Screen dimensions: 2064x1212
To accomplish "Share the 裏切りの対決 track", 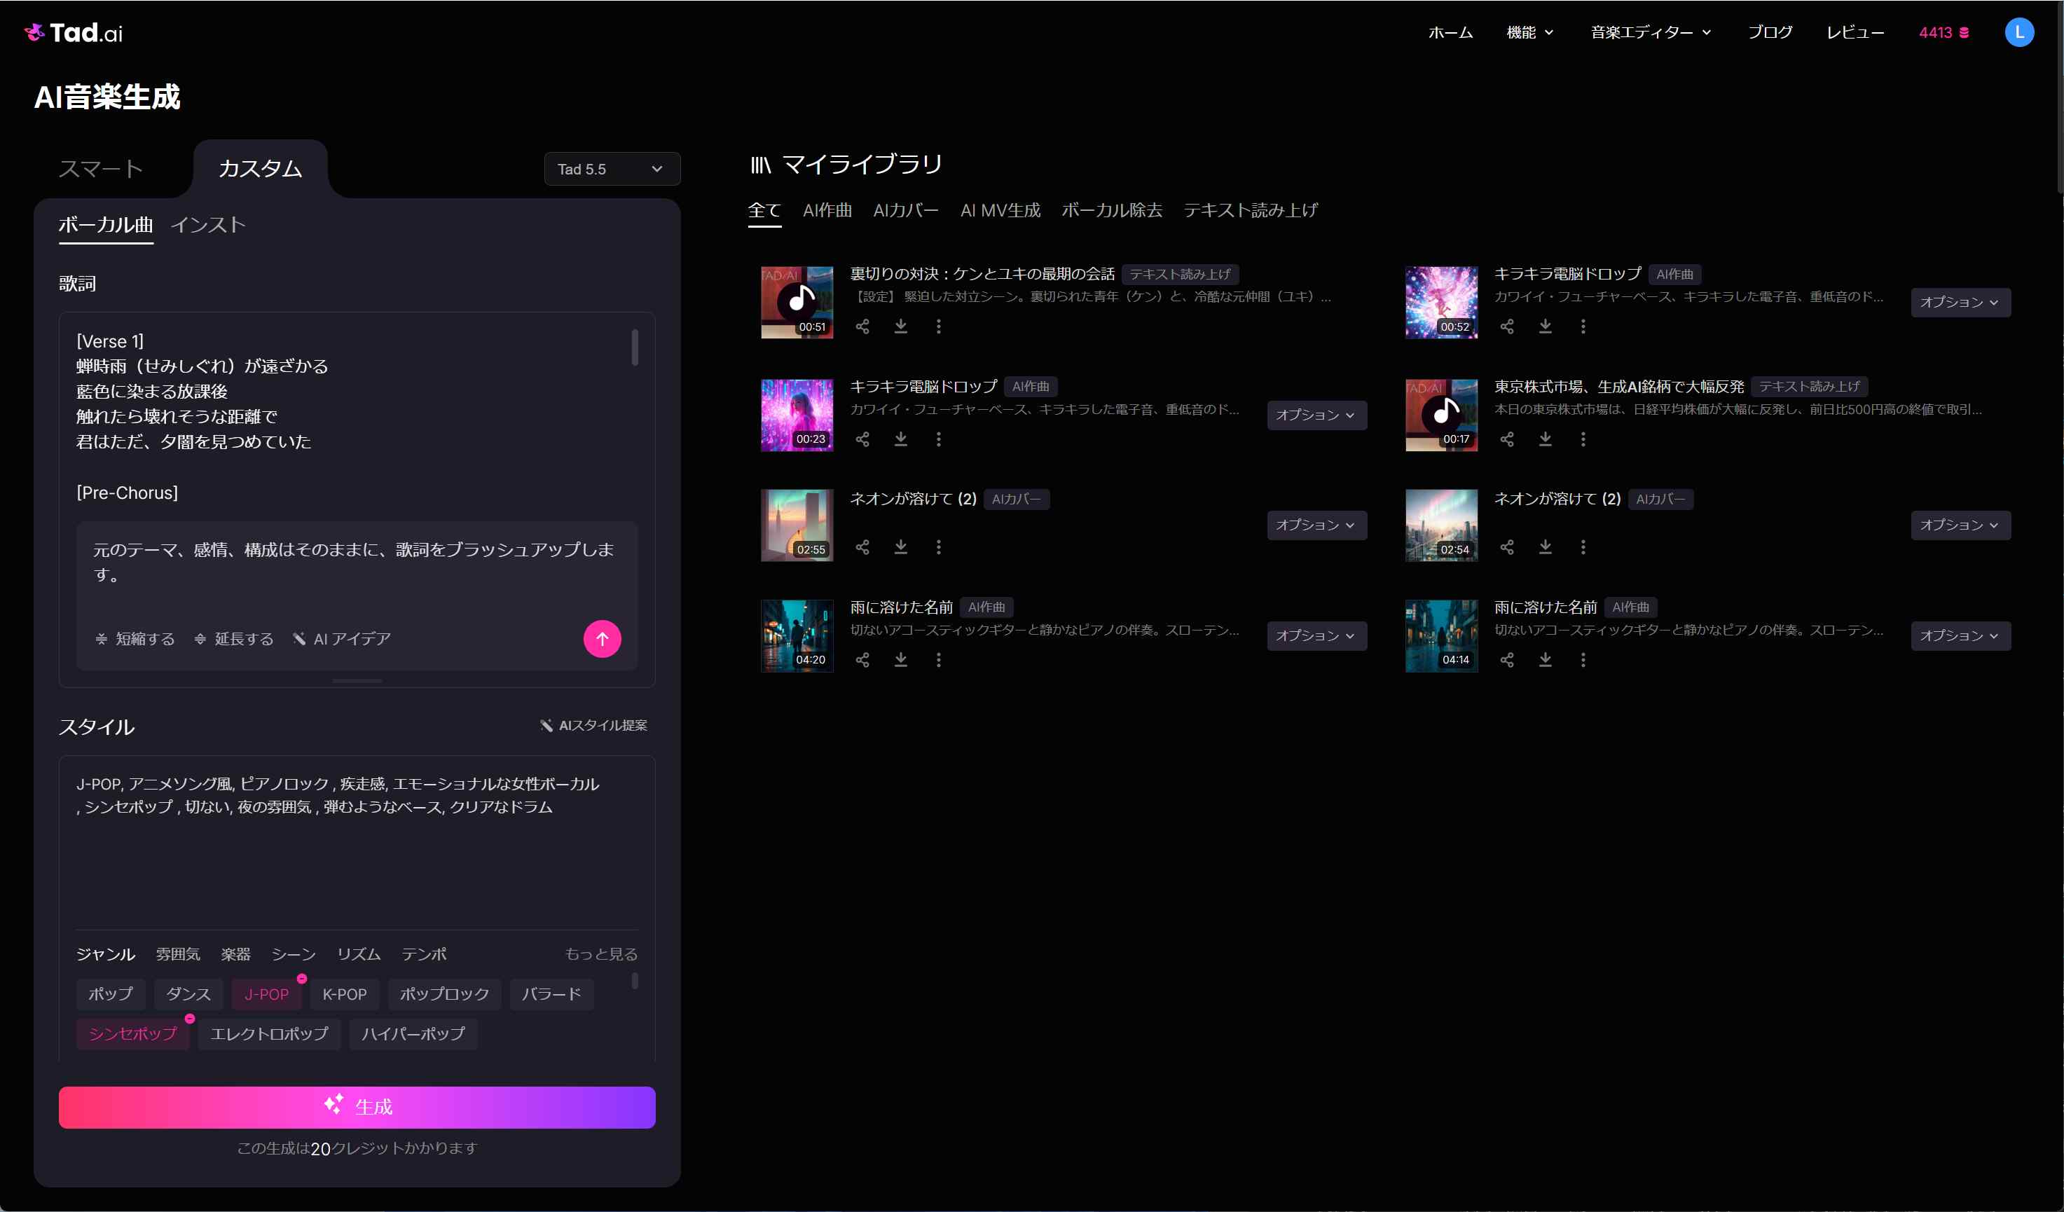I will (862, 326).
